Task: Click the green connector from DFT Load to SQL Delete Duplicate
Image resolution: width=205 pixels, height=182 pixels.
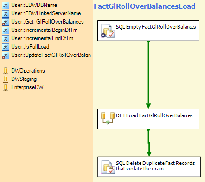Action: (148, 143)
